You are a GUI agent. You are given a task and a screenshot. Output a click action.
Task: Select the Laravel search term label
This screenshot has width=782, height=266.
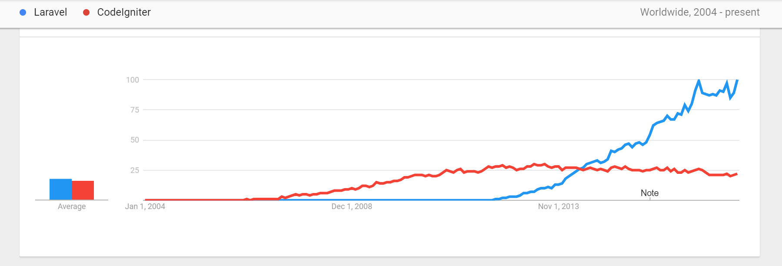click(50, 12)
